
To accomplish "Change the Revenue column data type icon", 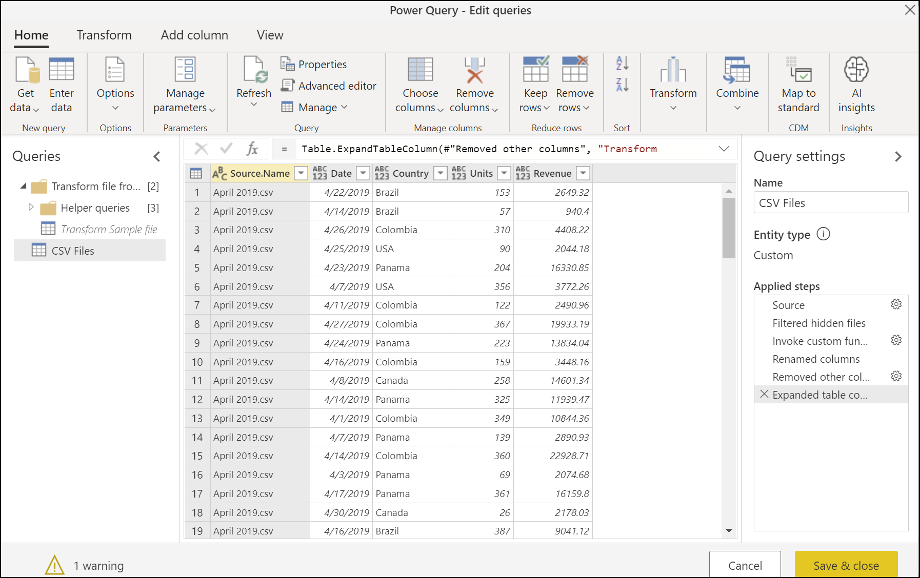I will [x=523, y=173].
